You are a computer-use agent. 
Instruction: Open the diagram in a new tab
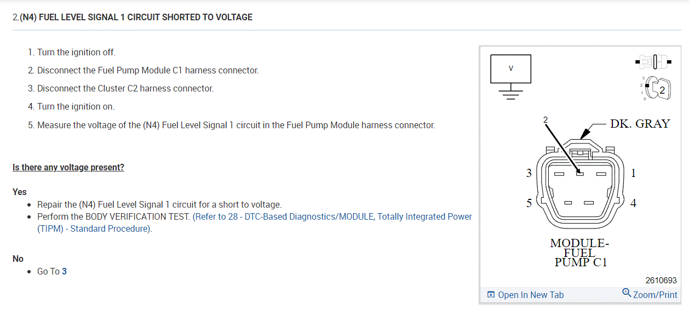530,295
